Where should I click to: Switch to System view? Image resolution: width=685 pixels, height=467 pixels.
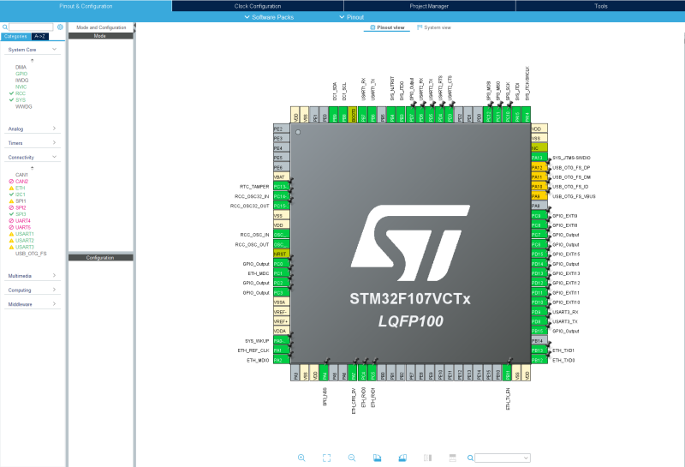[x=434, y=27]
